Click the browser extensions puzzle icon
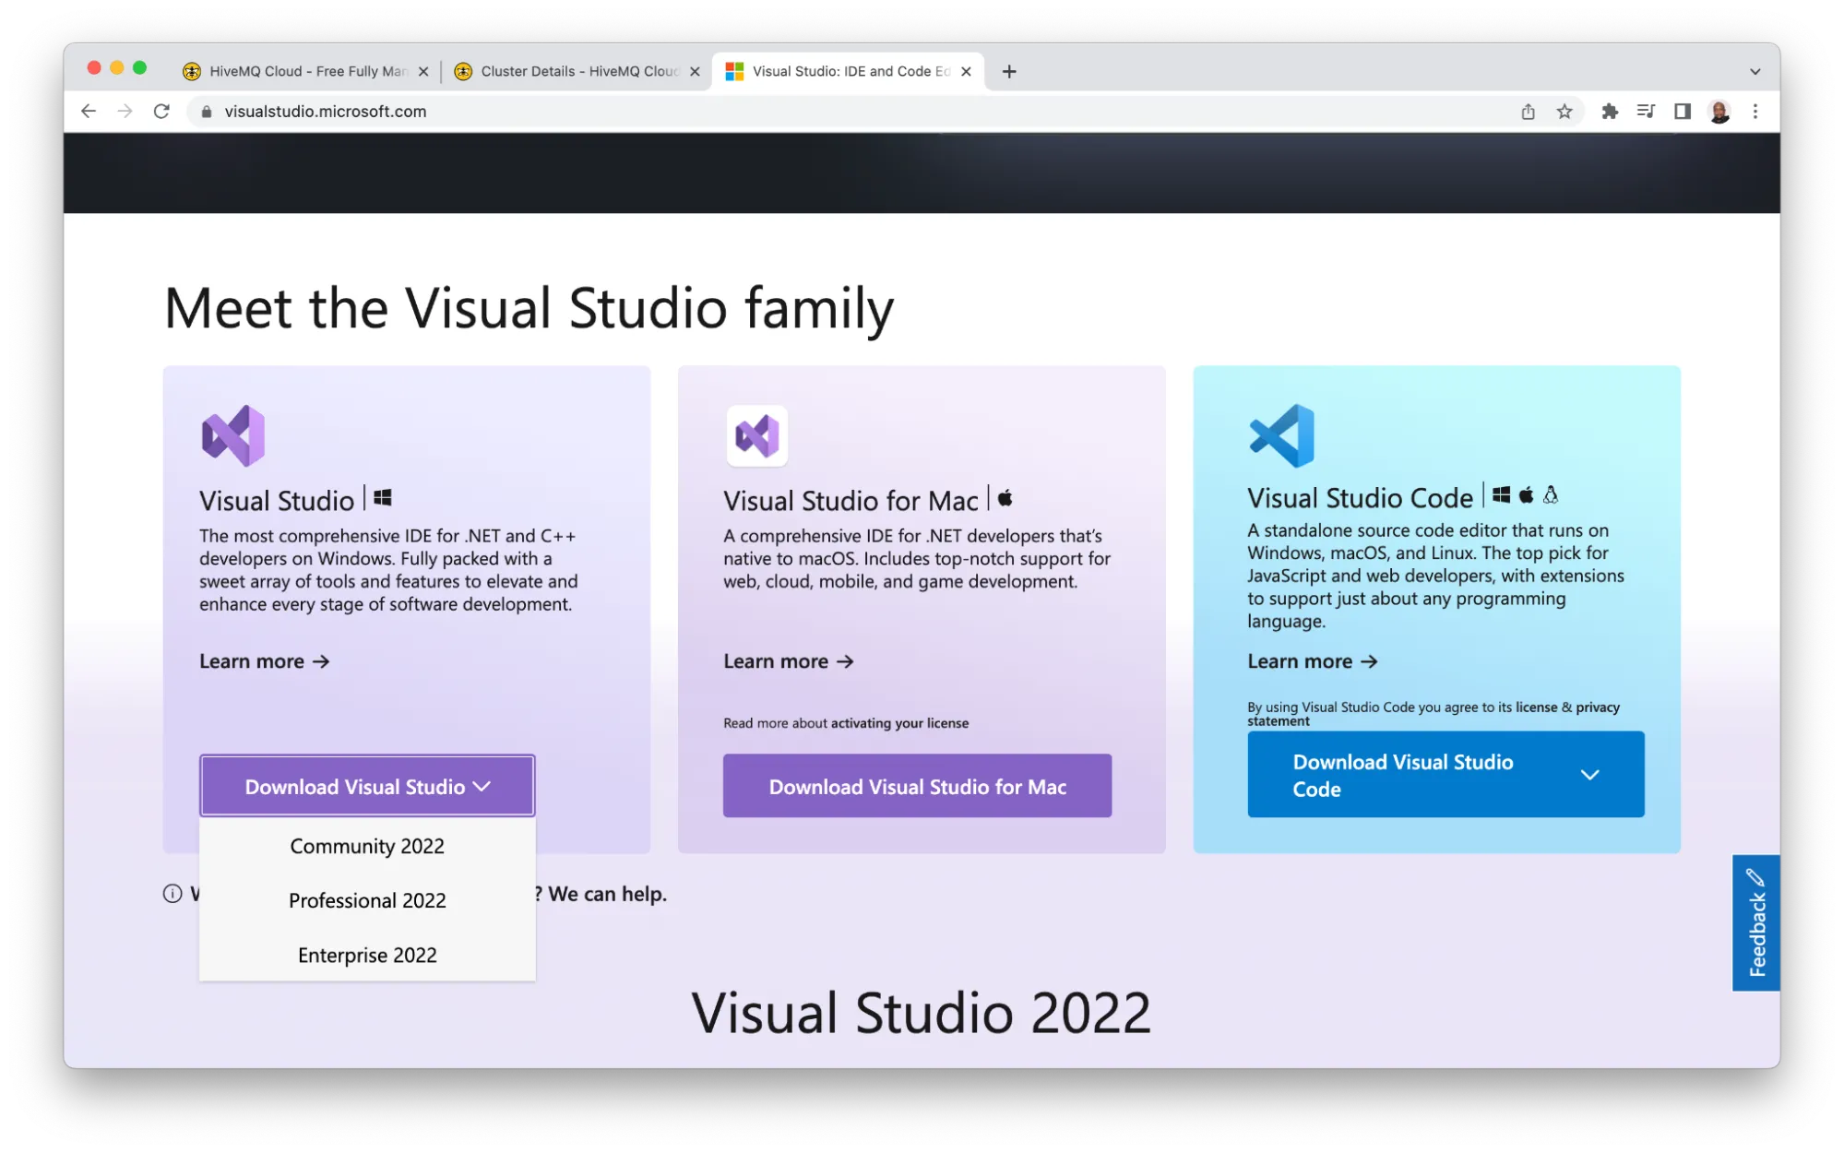This screenshot has height=1153, width=1844. click(1609, 111)
